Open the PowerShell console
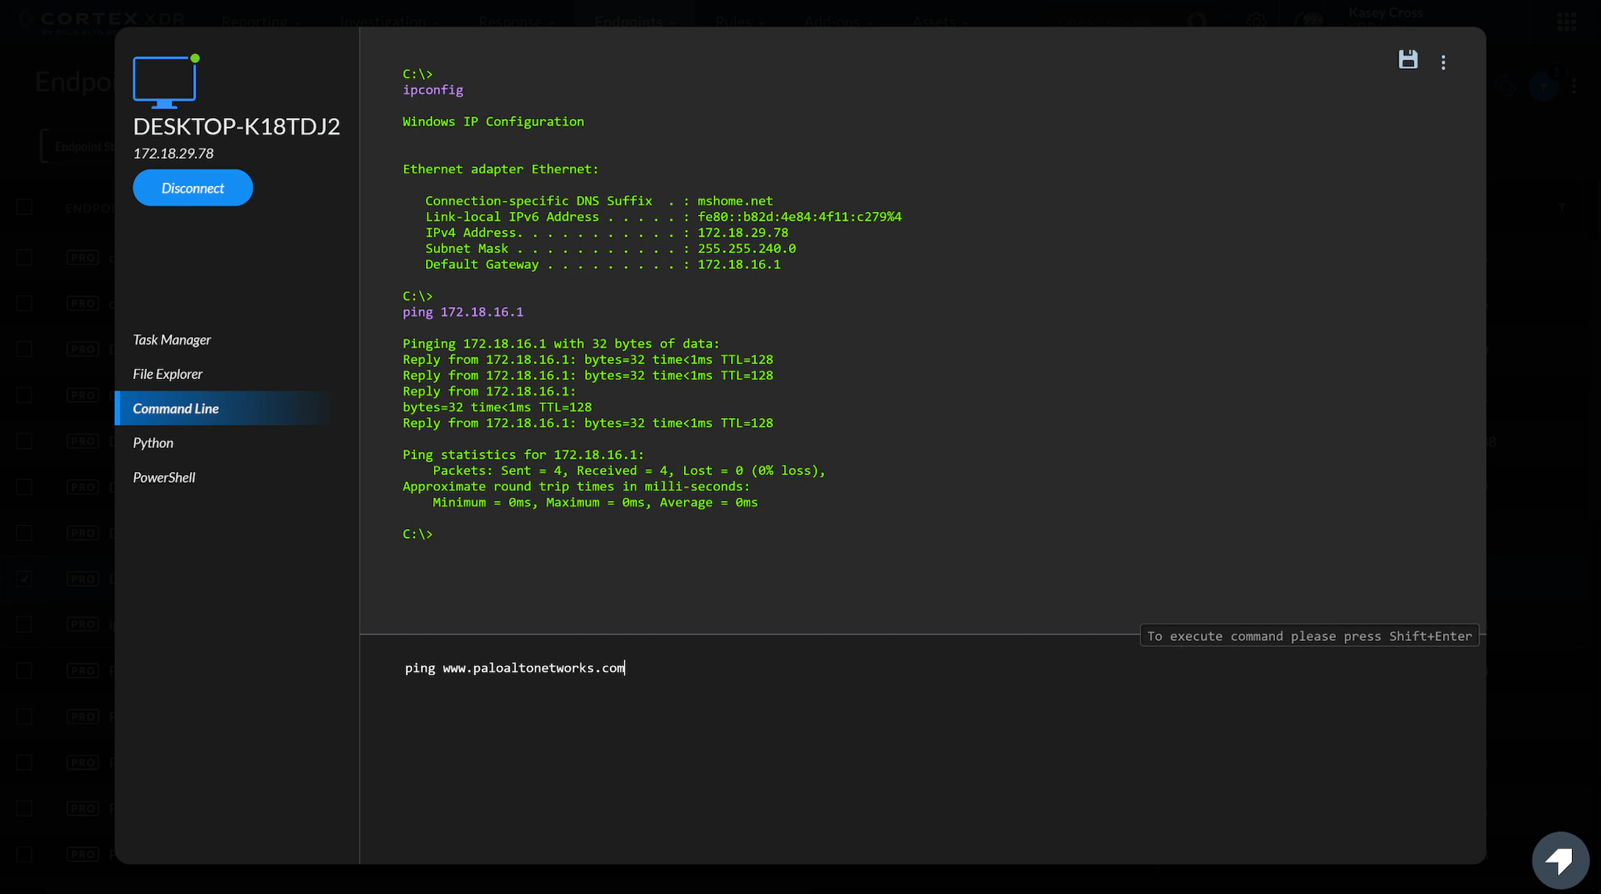 pyautogui.click(x=164, y=477)
